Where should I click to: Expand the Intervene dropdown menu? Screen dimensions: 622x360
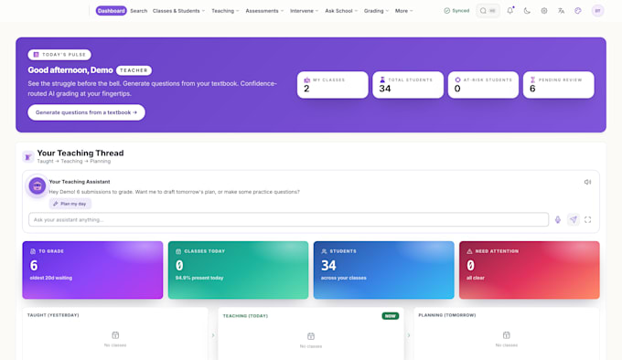tap(304, 11)
